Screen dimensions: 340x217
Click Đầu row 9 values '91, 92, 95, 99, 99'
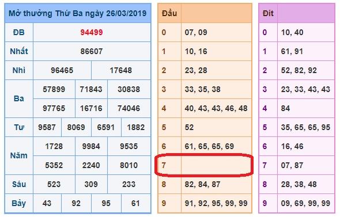pyautogui.click(x=216, y=203)
